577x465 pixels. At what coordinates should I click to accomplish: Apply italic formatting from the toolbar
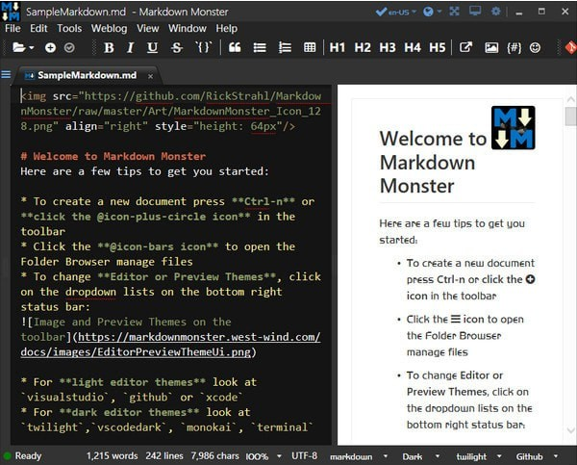[132, 47]
